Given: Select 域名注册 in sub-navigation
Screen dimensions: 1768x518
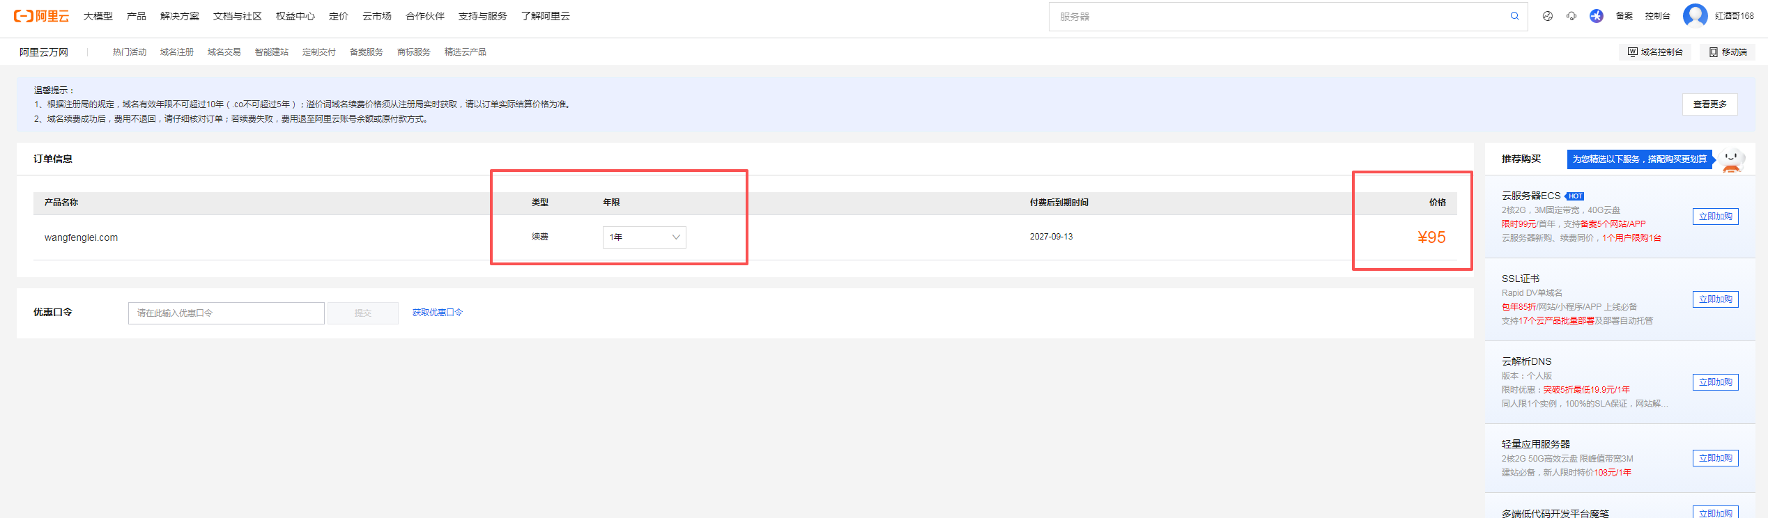Looking at the screenshot, I should pyautogui.click(x=176, y=52).
